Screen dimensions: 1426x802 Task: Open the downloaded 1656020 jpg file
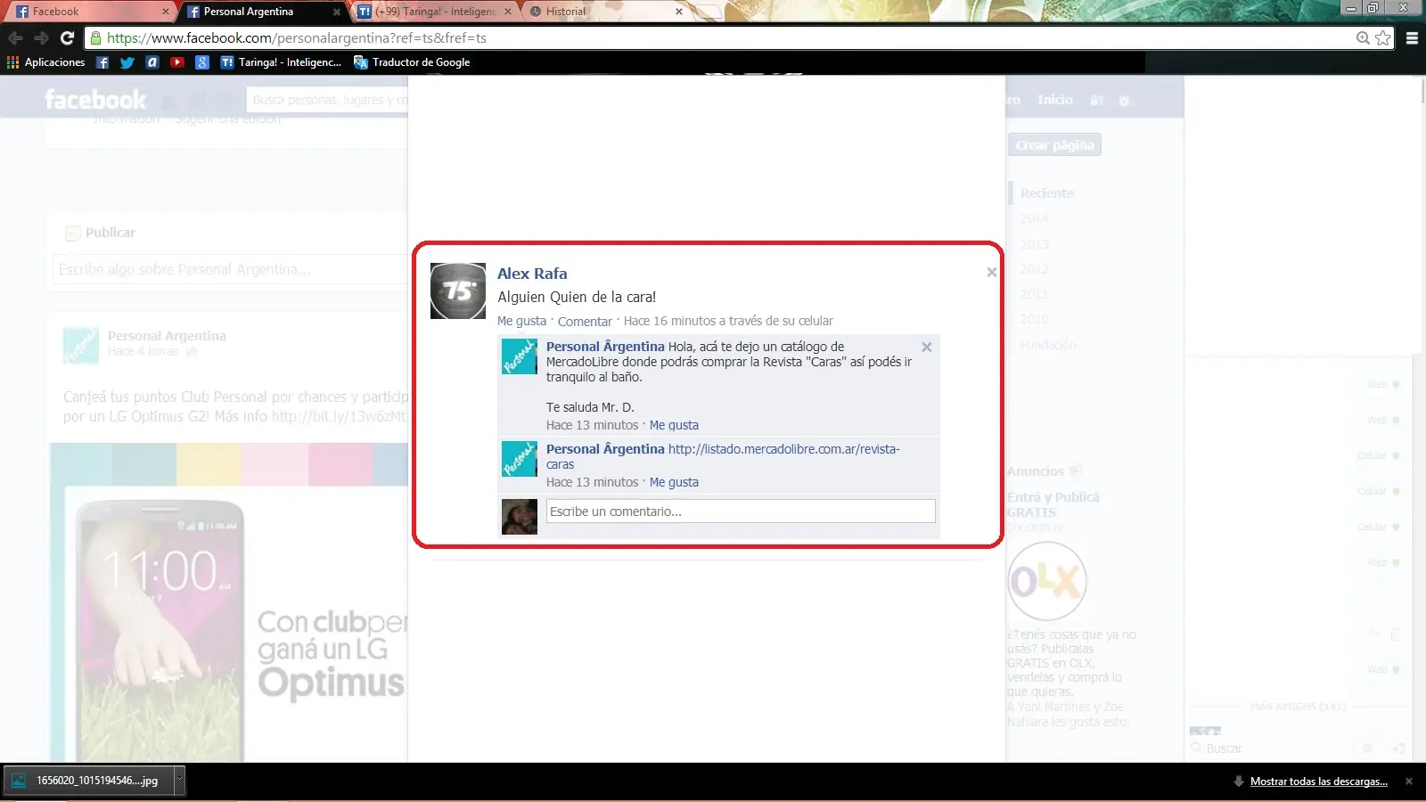coord(87,781)
